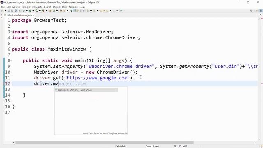Click the Press Ctrl+Space template proposals hint

coord(104,134)
